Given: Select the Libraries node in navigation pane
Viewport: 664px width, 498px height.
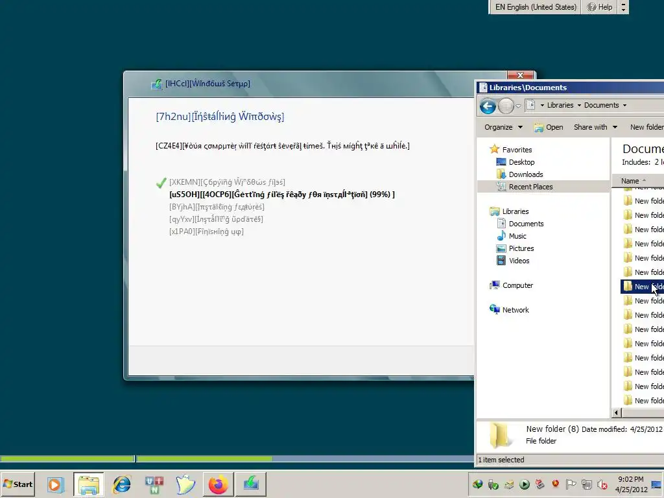Looking at the screenshot, I should tap(509, 211).
